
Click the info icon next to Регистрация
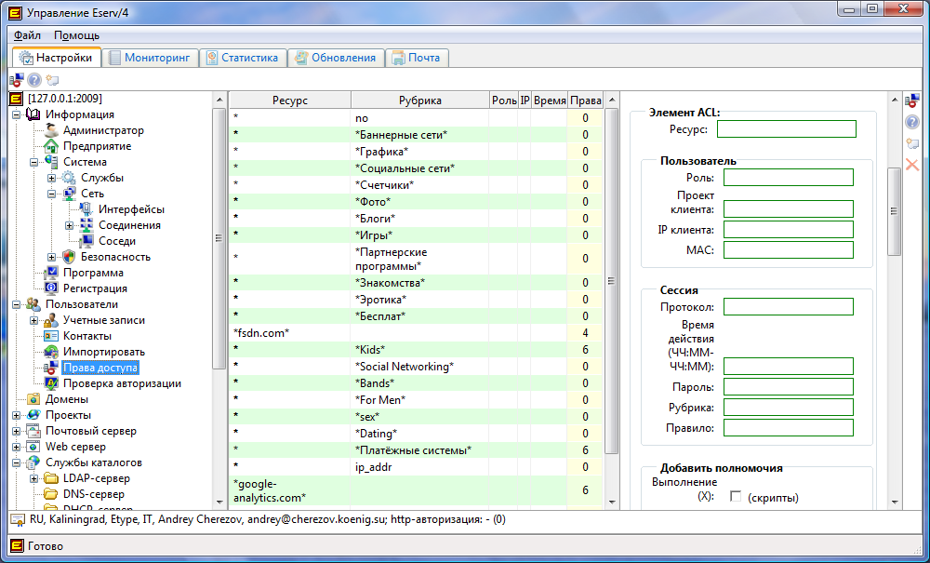pos(51,288)
